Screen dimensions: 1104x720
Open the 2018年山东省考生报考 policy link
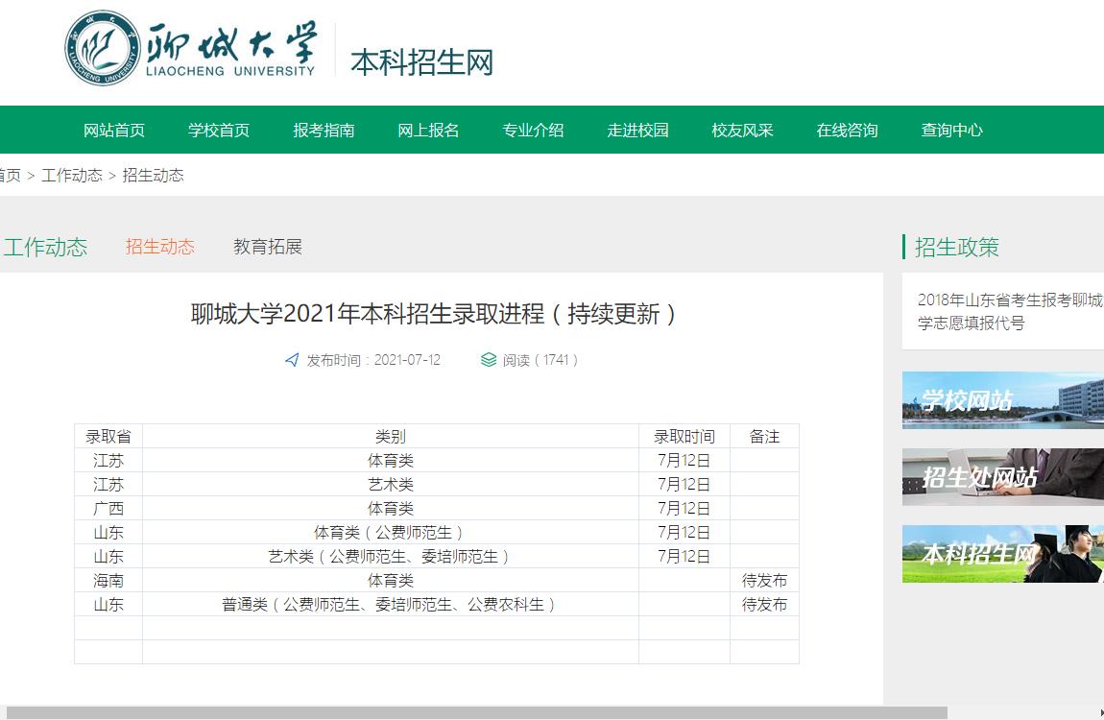click(1010, 311)
